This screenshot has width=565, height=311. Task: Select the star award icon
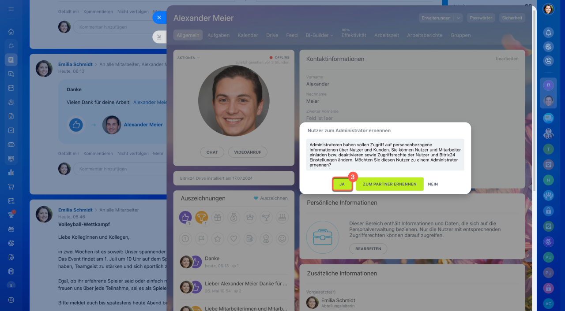tap(218, 239)
